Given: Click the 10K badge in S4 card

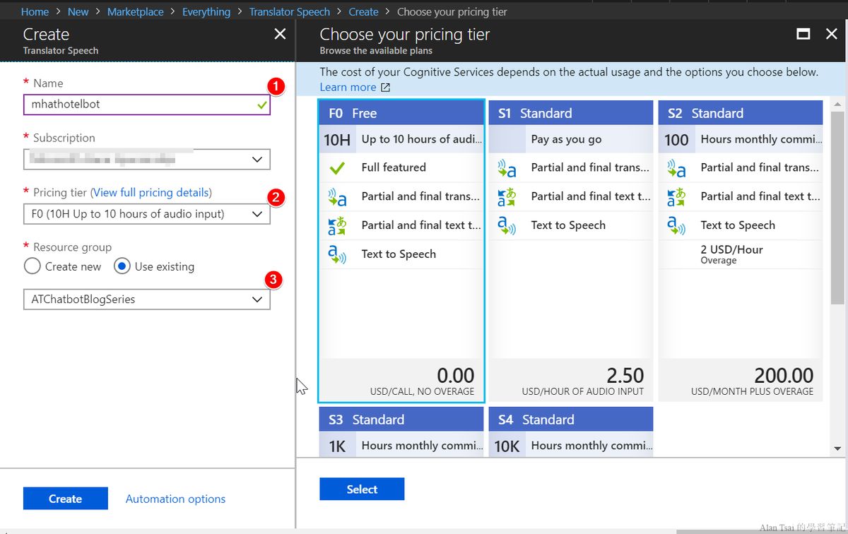Looking at the screenshot, I should (x=507, y=446).
